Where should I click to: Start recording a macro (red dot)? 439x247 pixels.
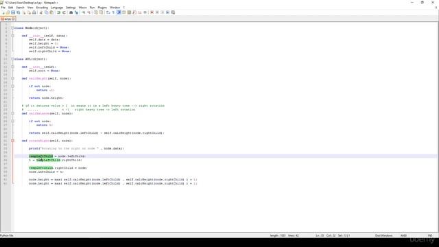tap(152, 12)
